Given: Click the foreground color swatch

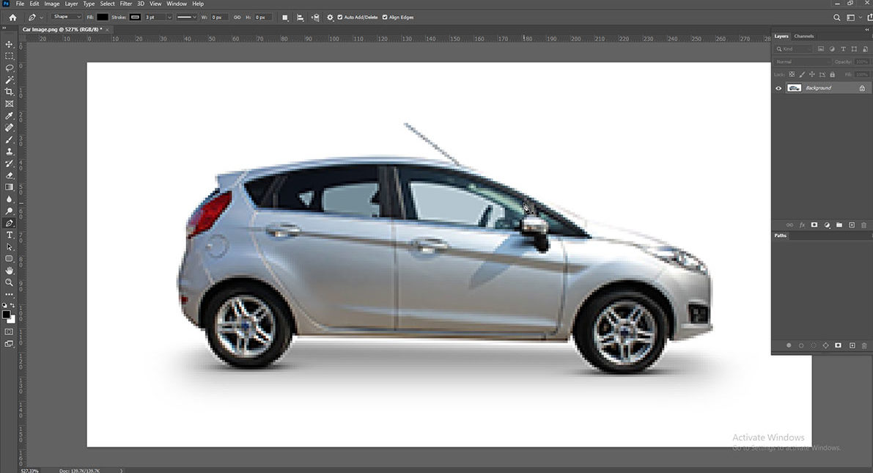Looking at the screenshot, I should point(7,314).
